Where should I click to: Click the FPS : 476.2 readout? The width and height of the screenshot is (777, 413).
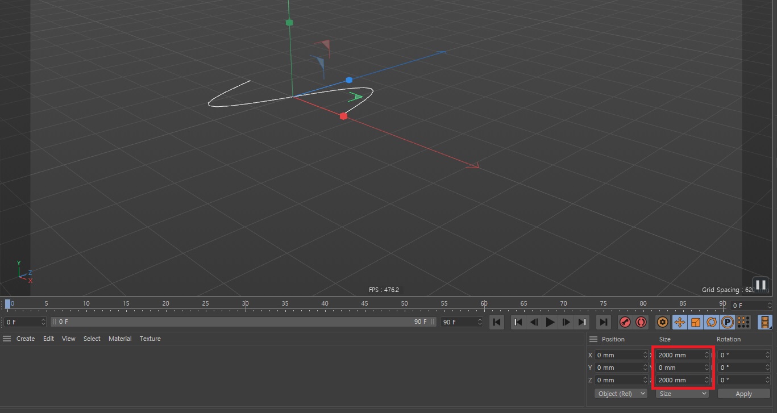coord(384,290)
